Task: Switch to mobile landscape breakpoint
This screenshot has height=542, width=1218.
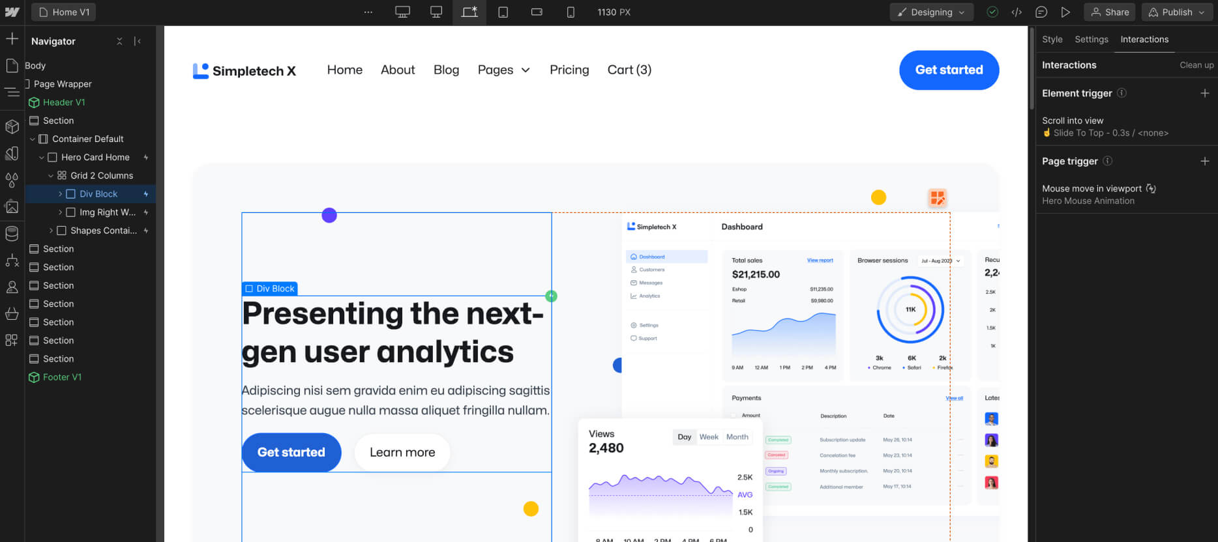Action: click(537, 12)
